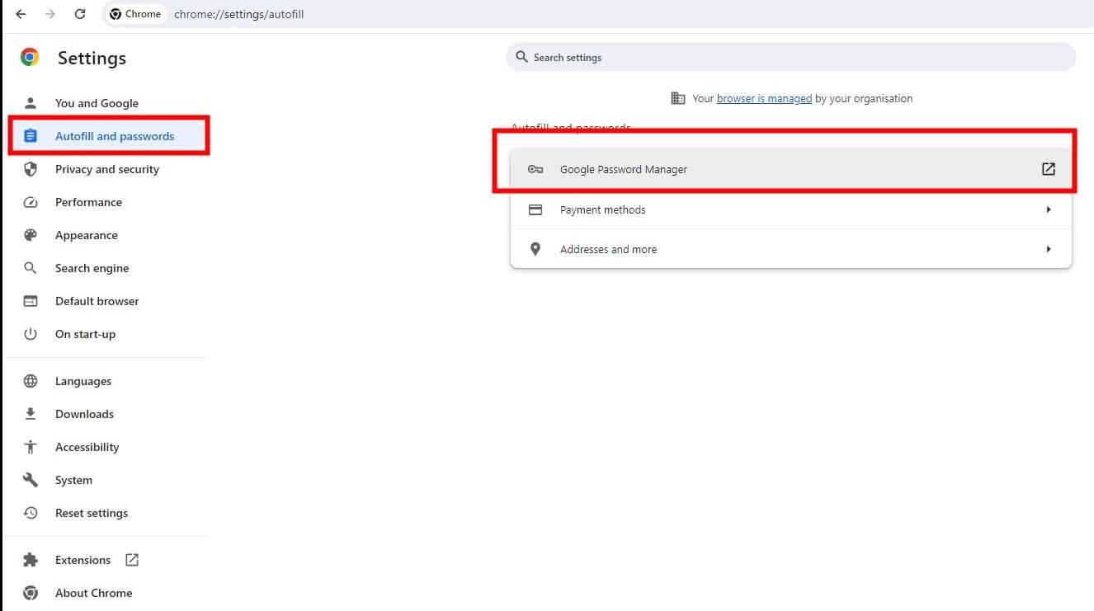
Task: Click the On start-up power icon
Action: 31,334
